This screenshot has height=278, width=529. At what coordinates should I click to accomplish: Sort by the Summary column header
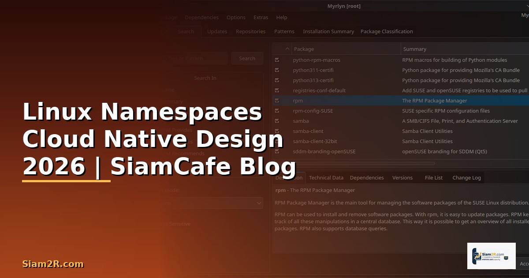click(465, 49)
